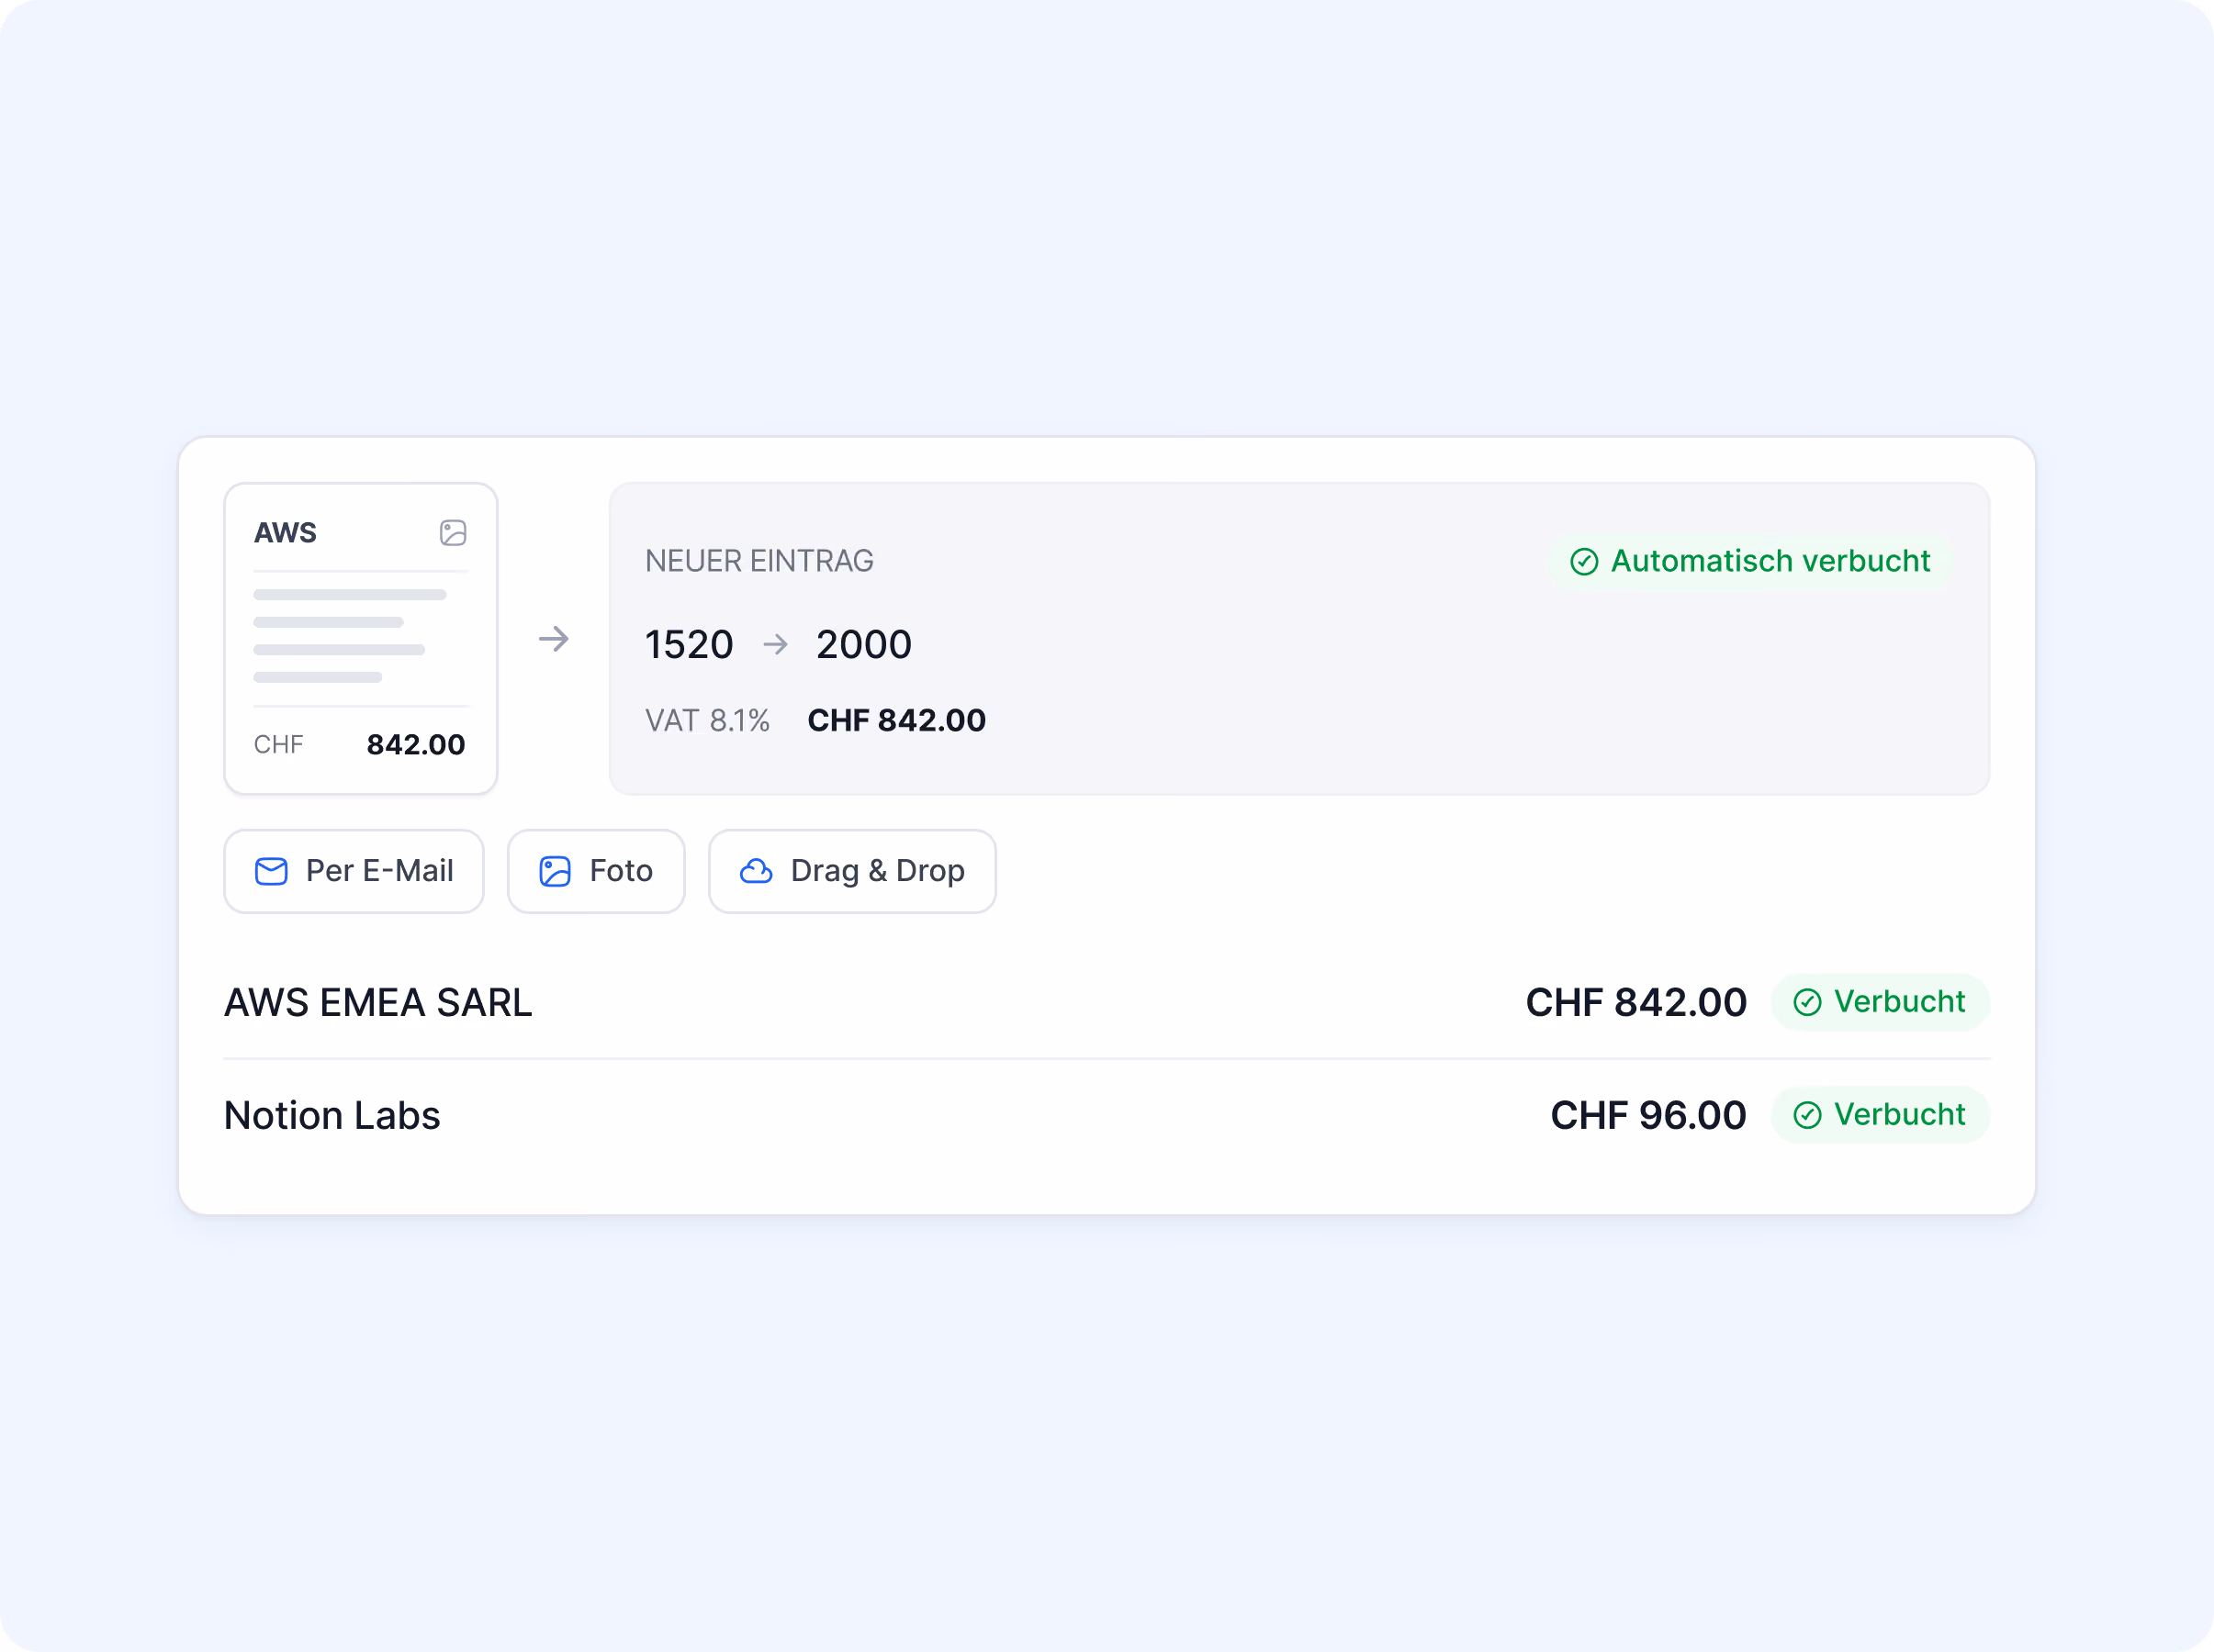
Task: Click the picture icon in the Foto button
Action: coord(556,871)
